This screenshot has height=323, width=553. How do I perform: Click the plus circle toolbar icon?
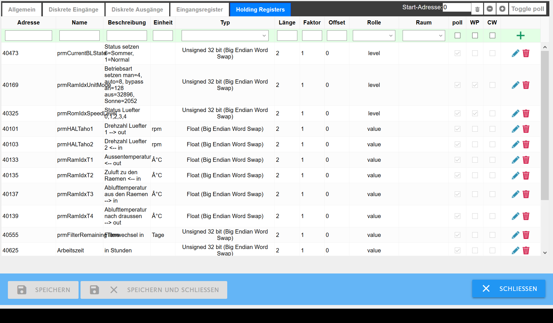502,9
